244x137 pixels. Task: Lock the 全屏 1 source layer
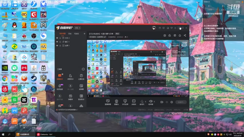coord(60,46)
